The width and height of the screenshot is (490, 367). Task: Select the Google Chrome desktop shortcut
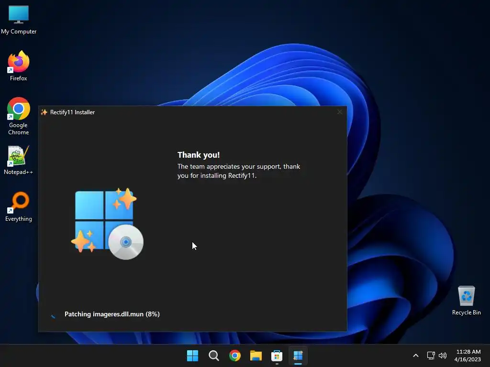[19, 116]
